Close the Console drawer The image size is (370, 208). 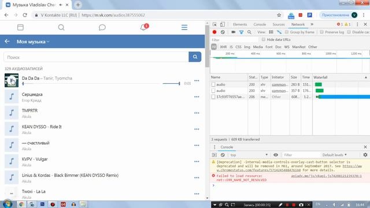pos(365,147)
